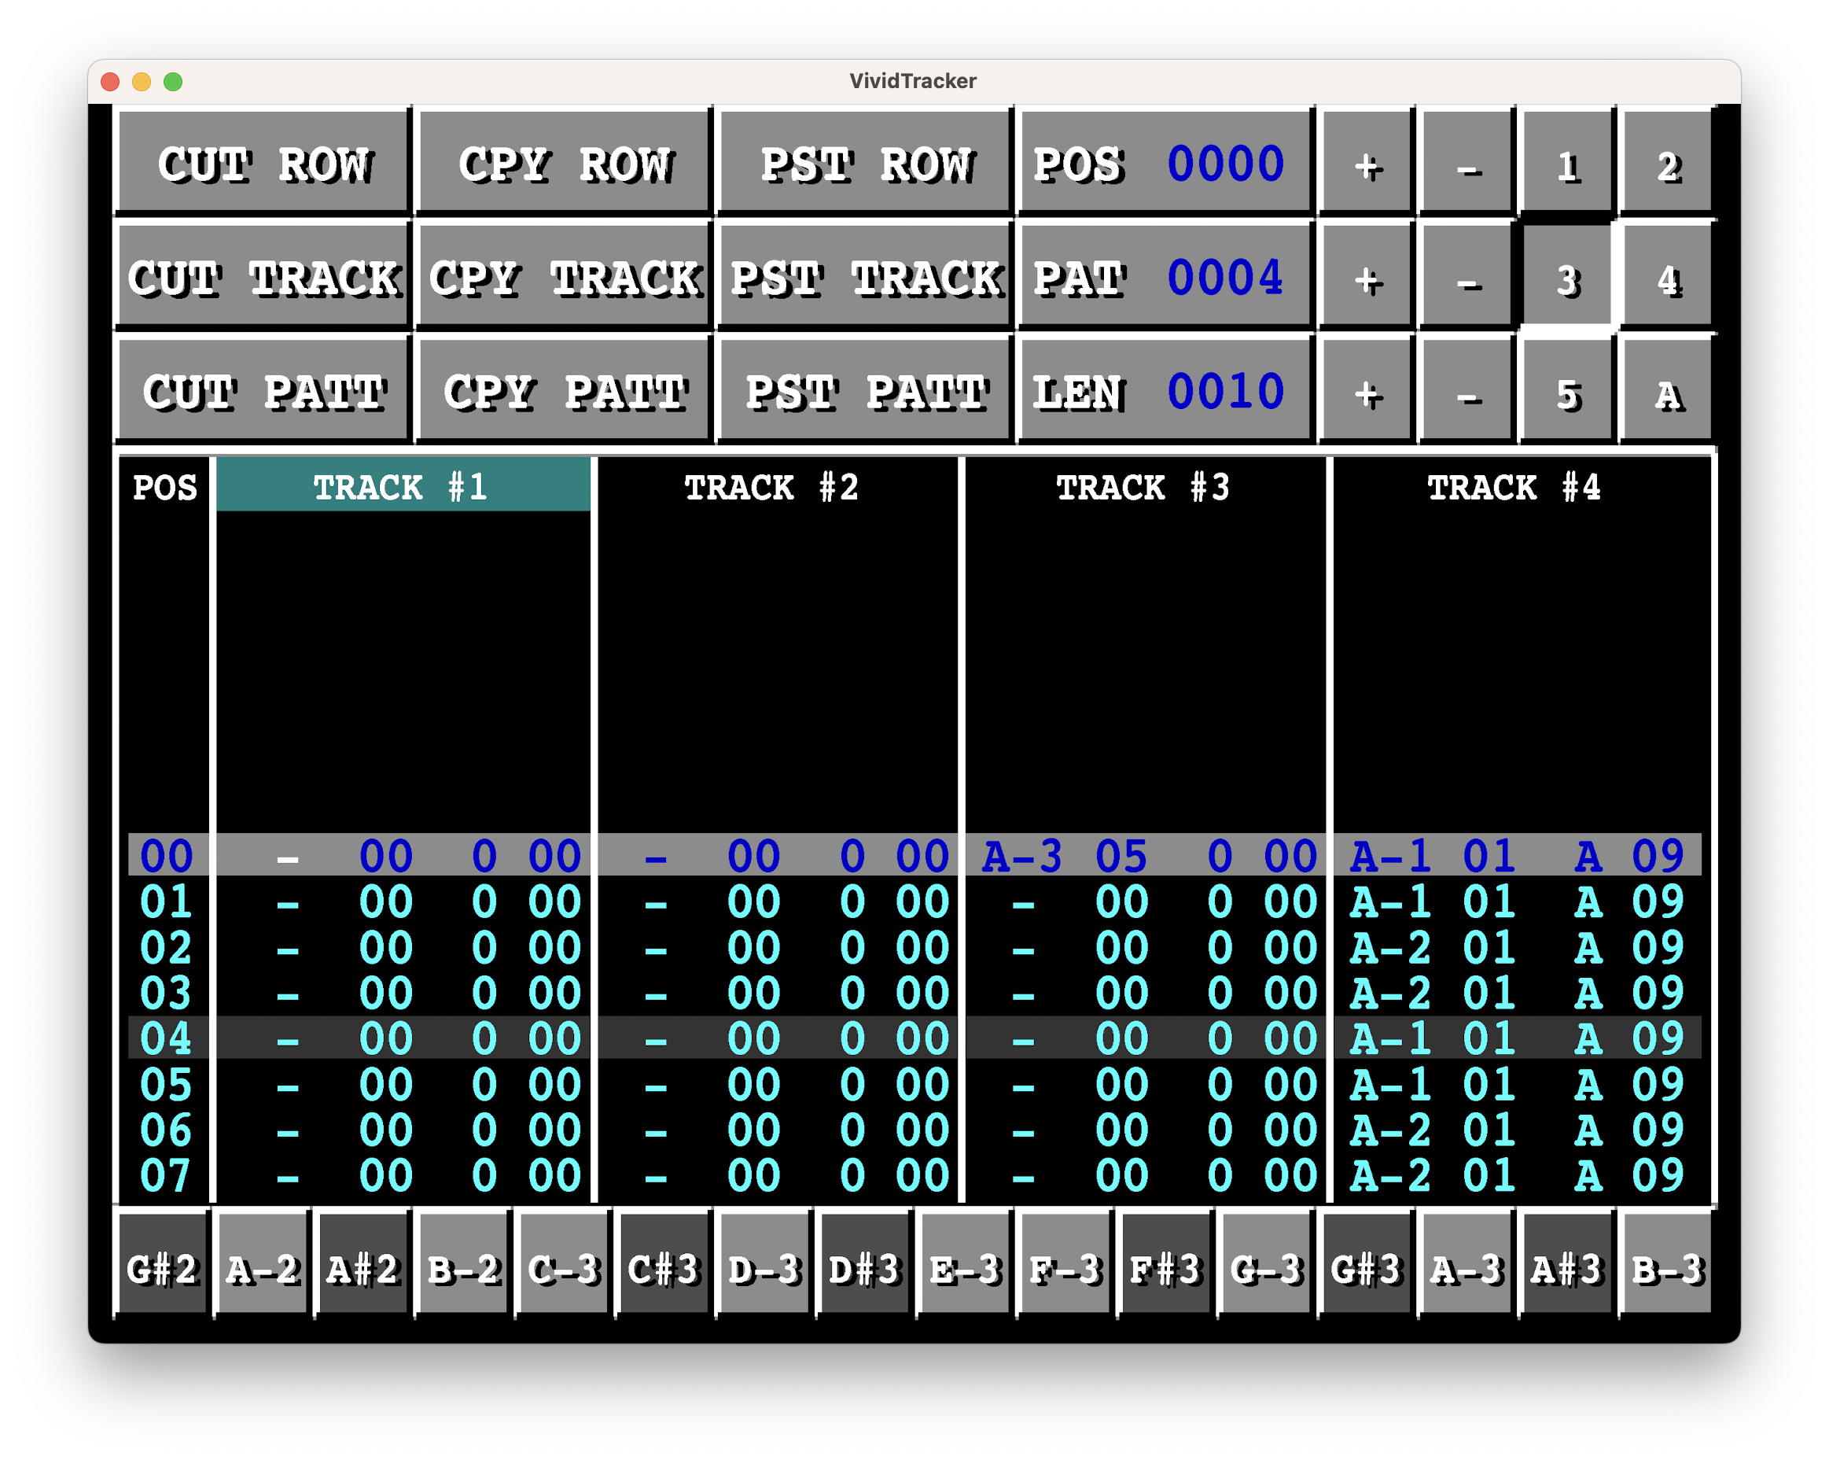Screen dimensions: 1829x1460
Task: Increase LEN value with plus button
Action: [1367, 391]
